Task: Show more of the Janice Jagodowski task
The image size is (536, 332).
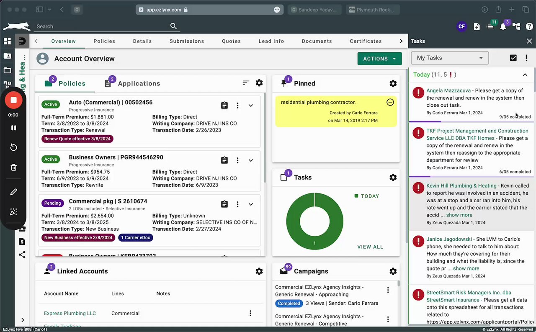Action: (x=466, y=269)
